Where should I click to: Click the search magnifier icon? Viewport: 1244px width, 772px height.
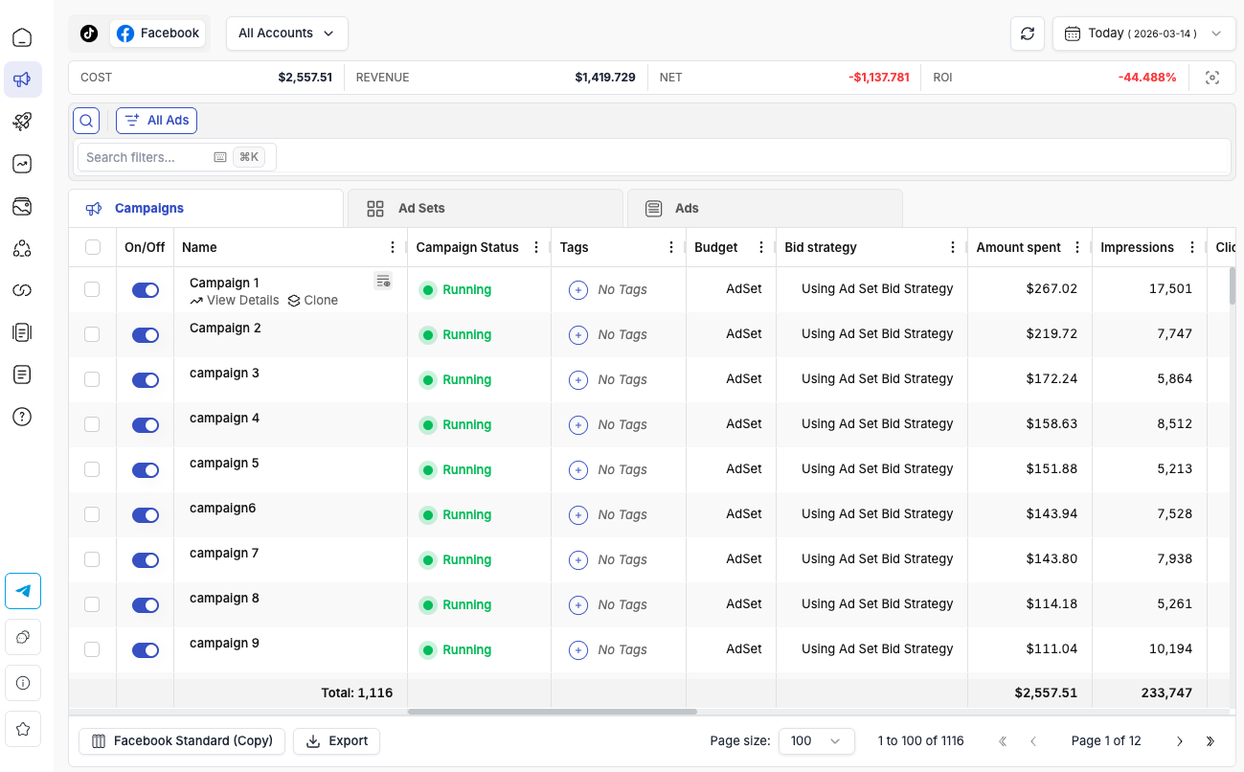(86, 121)
